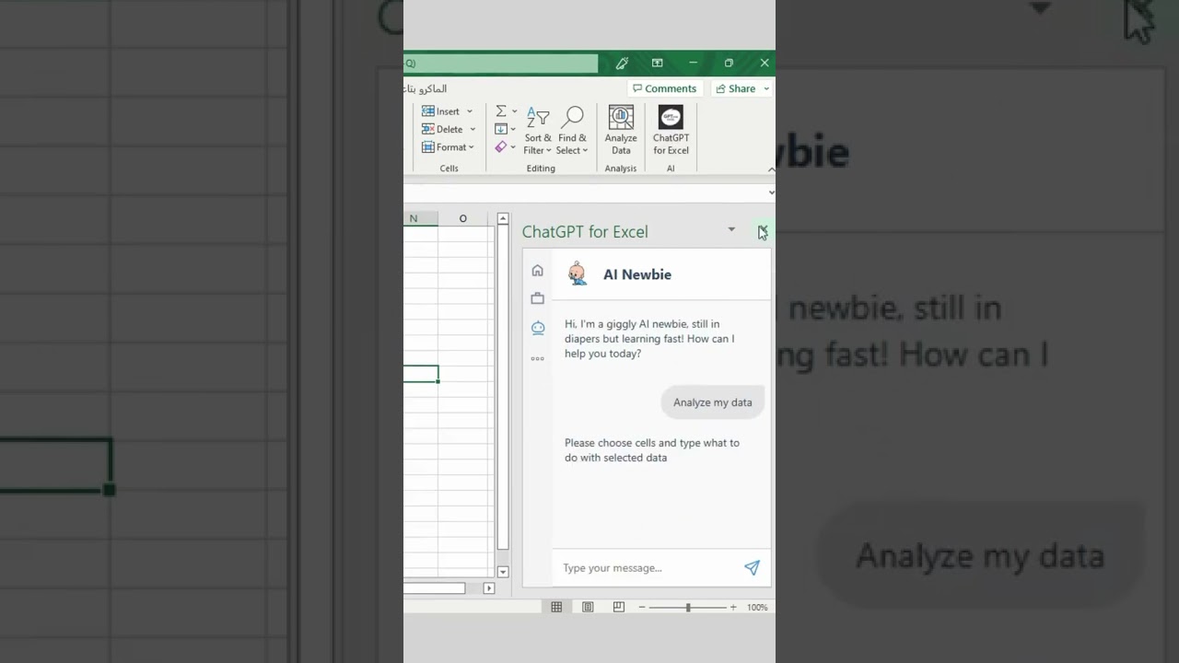Enable Page Break Preview mode

(x=616, y=607)
